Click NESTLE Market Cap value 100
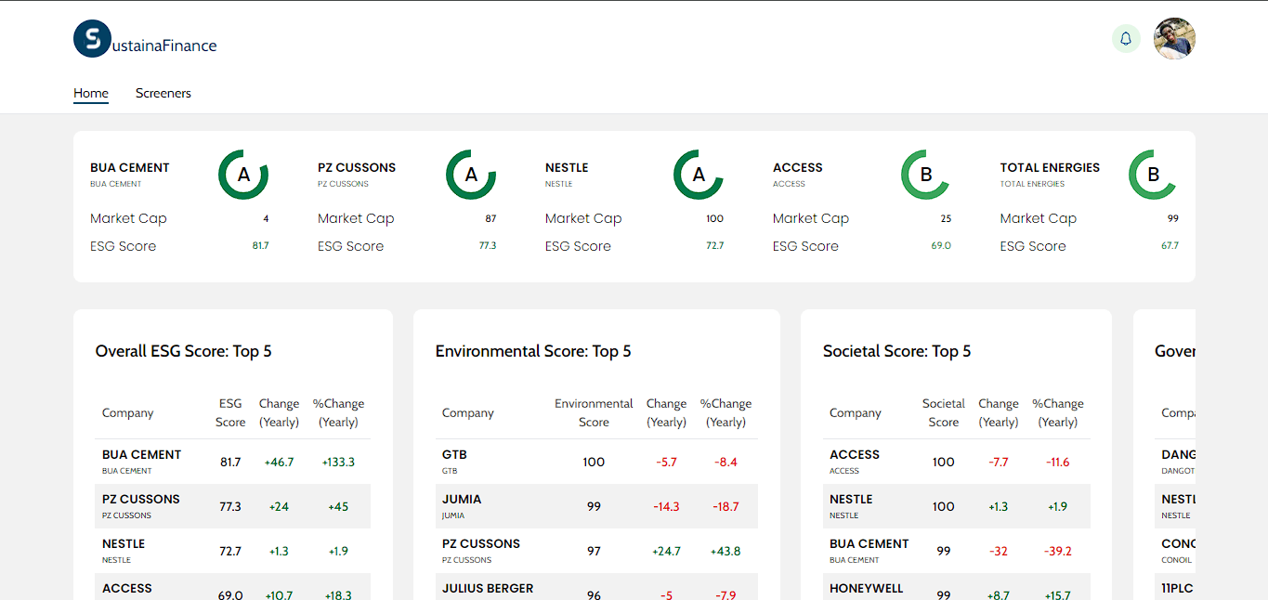The height and width of the screenshot is (600, 1268). point(714,219)
